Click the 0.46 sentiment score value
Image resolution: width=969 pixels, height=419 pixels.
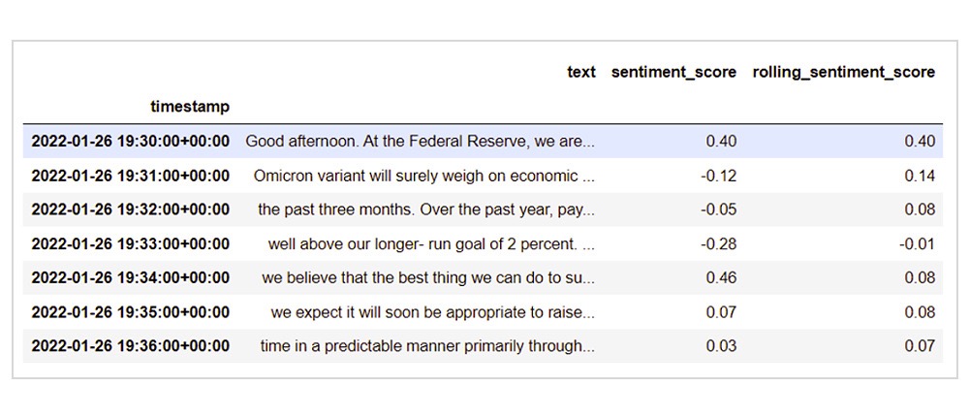(x=721, y=278)
